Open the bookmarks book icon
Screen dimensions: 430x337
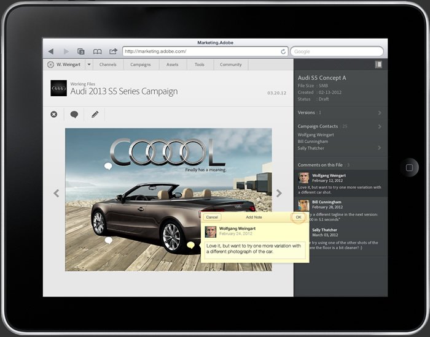(x=97, y=51)
